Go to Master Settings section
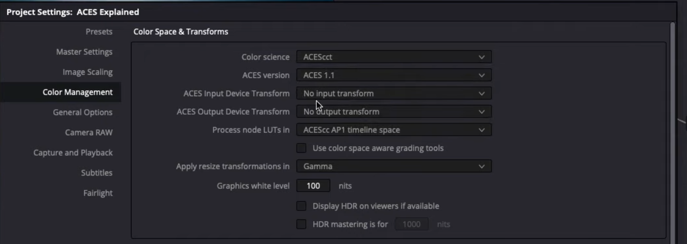687x244 pixels. [84, 52]
